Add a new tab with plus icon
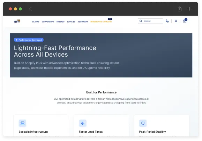This screenshot has width=202, height=141. click(189, 9)
